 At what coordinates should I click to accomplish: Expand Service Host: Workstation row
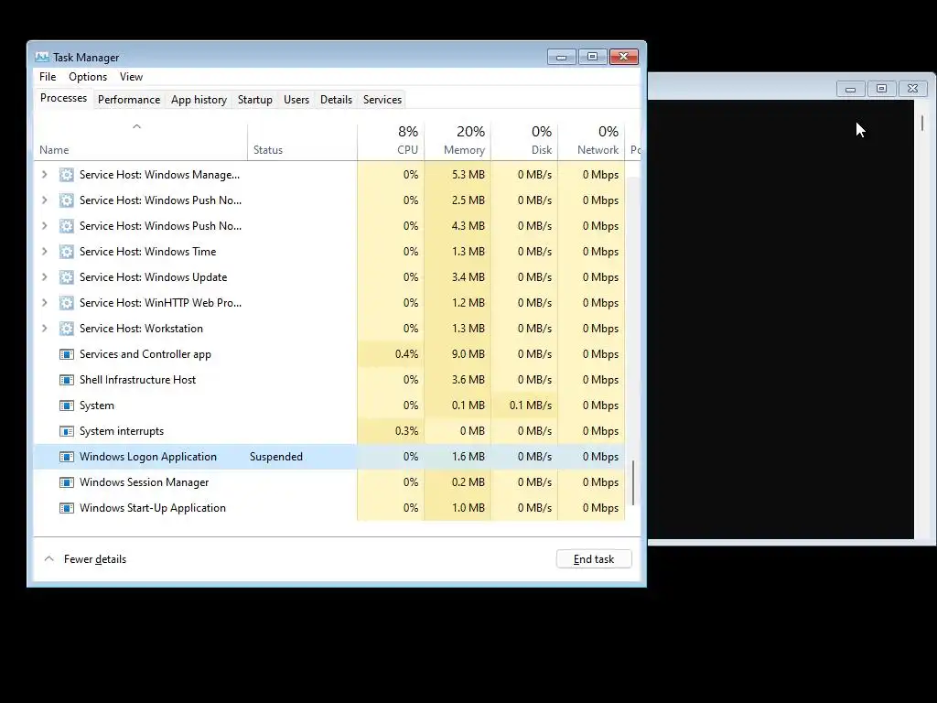tap(44, 329)
